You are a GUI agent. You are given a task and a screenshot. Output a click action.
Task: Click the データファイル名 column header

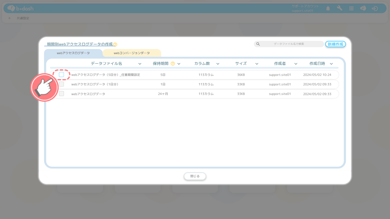point(106,64)
